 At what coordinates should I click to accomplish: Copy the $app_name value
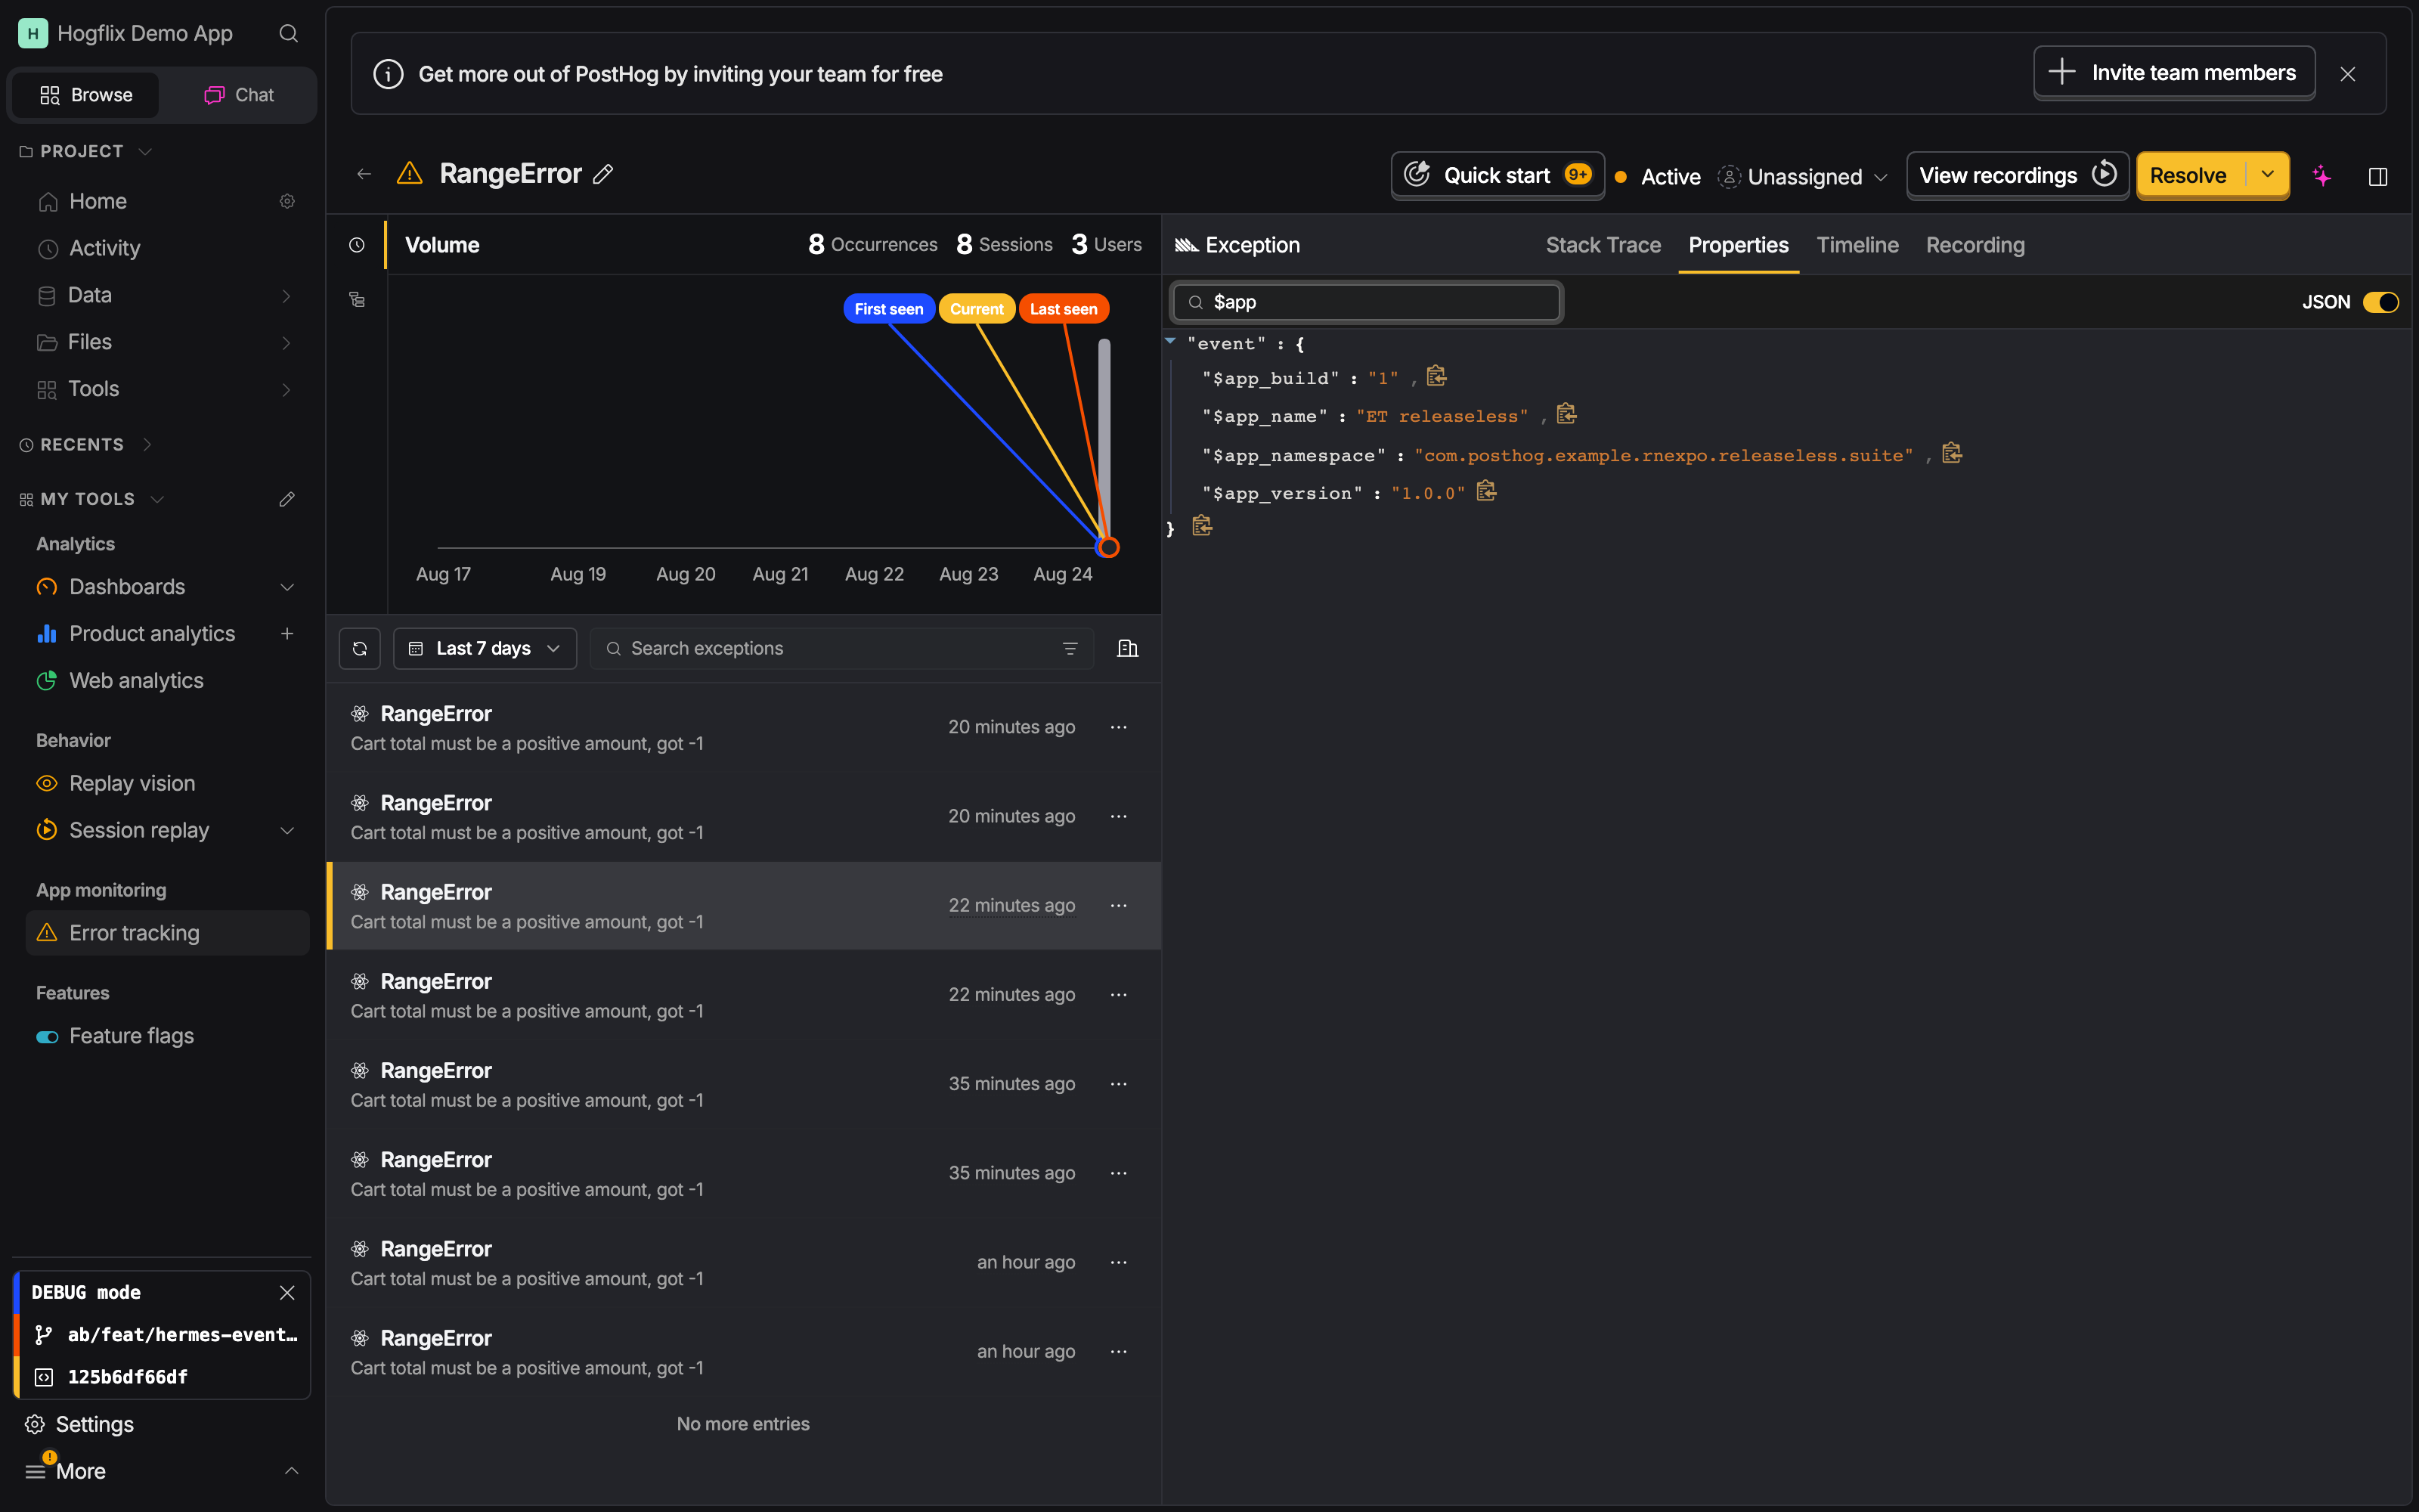[x=1566, y=414]
